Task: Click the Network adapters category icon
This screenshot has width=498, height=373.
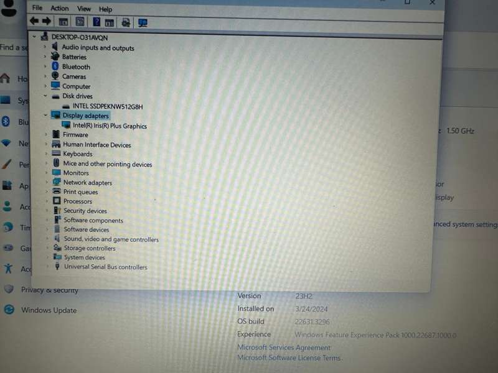Action: (x=57, y=182)
